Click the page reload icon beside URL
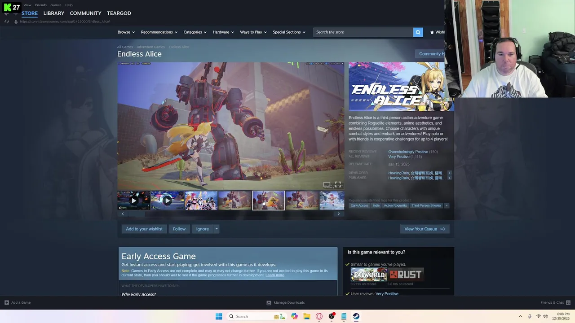The width and height of the screenshot is (575, 323). pyautogui.click(x=6, y=22)
